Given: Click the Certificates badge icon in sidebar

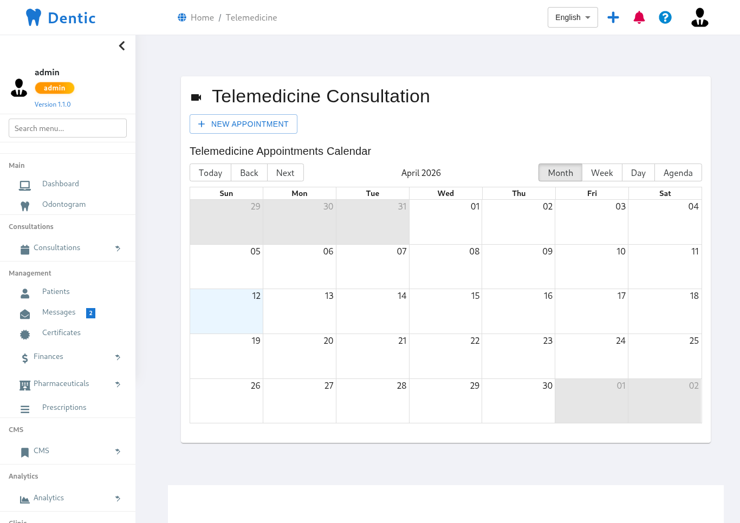Looking at the screenshot, I should 25,335.
